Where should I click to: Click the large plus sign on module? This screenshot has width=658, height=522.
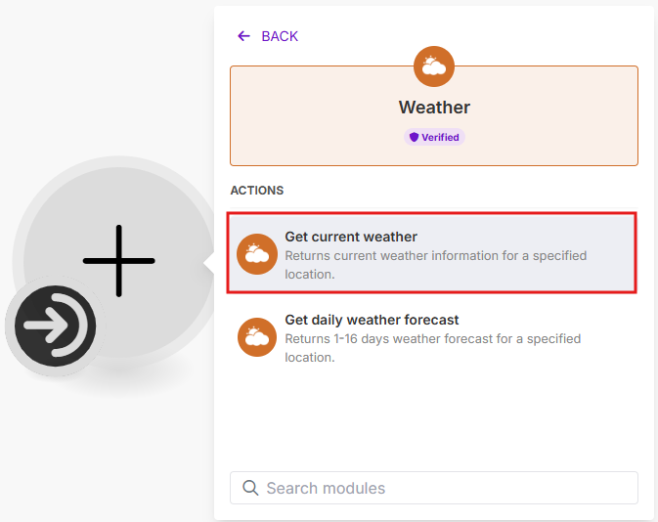tap(119, 261)
